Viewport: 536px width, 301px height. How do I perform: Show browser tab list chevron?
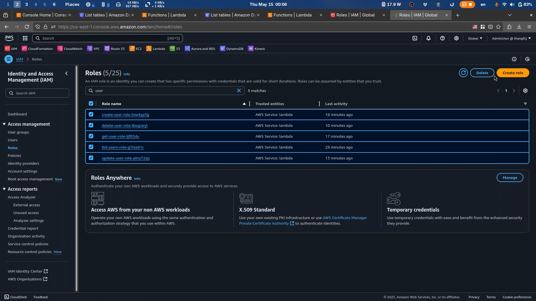pyautogui.click(x=510, y=15)
